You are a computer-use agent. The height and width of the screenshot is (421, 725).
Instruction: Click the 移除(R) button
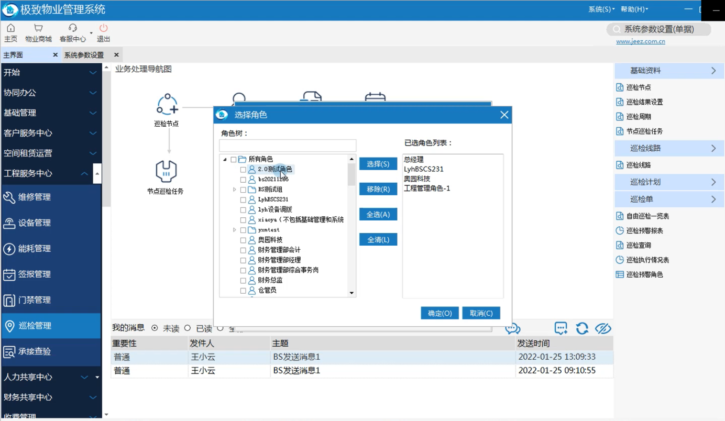click(378, 189)
